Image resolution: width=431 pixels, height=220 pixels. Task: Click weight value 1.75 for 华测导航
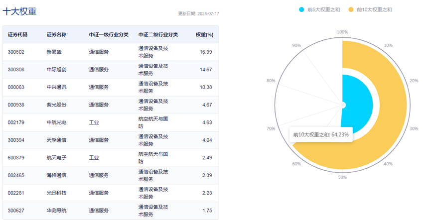(x=207, y=211)
